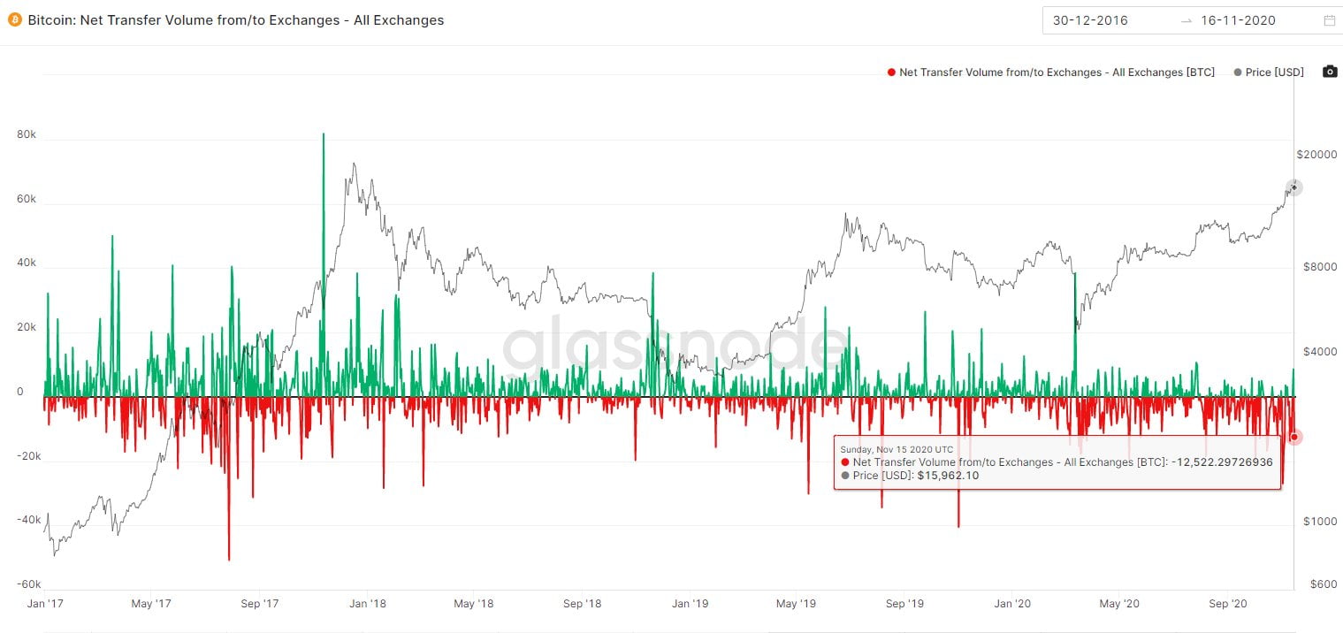This screenshot has height=633, width=1343.
Task: Click the red dot inside the data tooltip
Action: (x=844, y=462)
